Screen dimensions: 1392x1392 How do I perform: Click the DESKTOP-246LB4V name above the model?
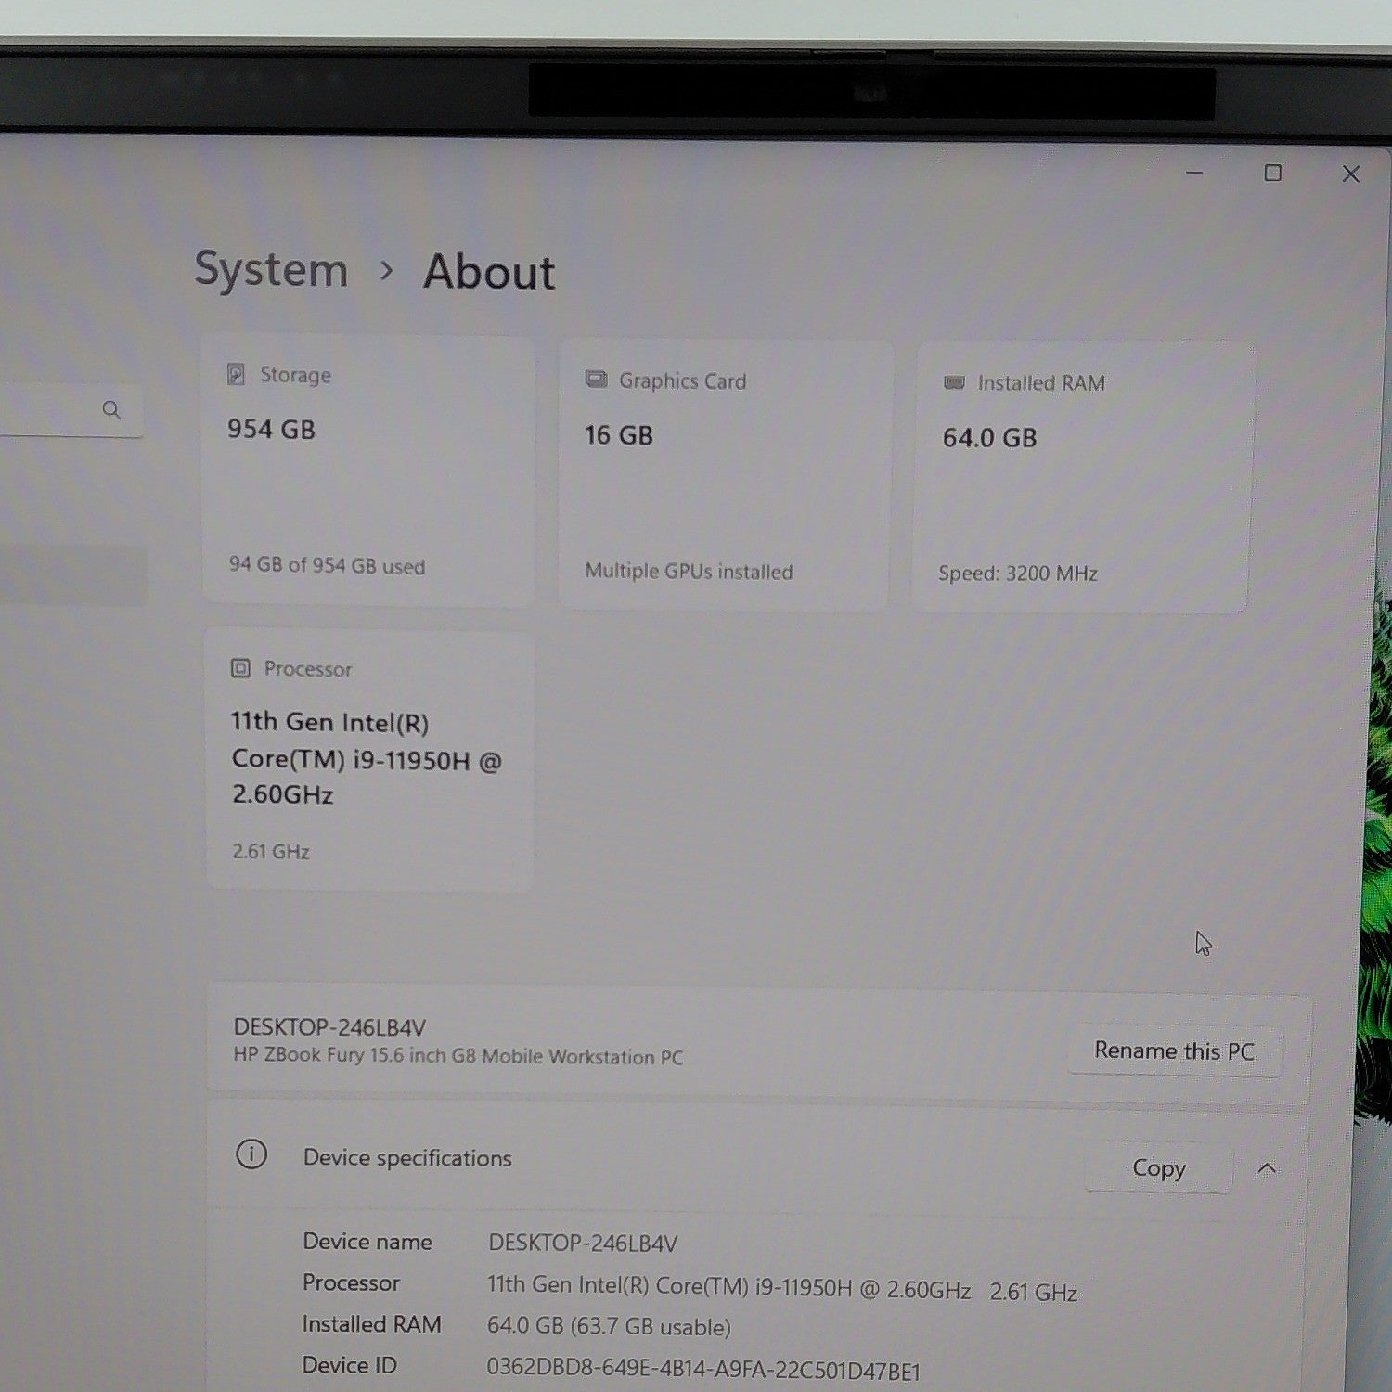coord(329,1026)
